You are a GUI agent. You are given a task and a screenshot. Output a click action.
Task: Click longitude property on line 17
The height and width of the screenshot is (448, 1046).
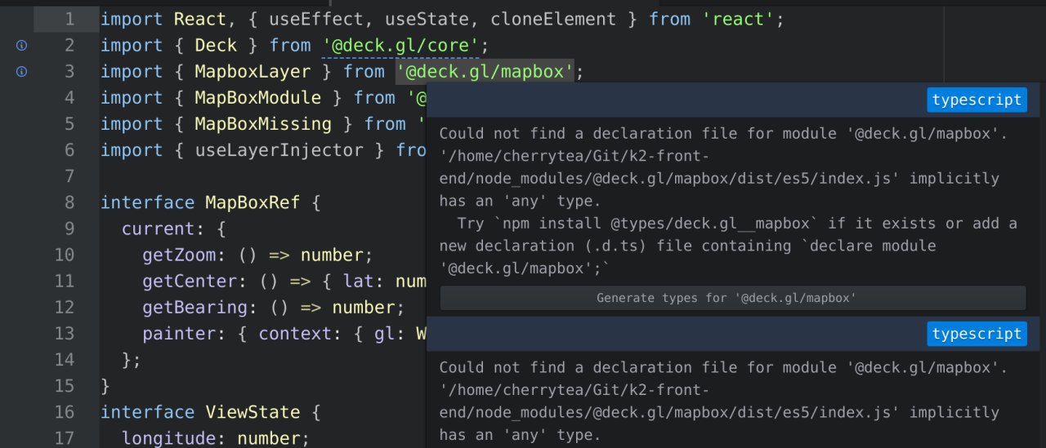click(168, 437)
